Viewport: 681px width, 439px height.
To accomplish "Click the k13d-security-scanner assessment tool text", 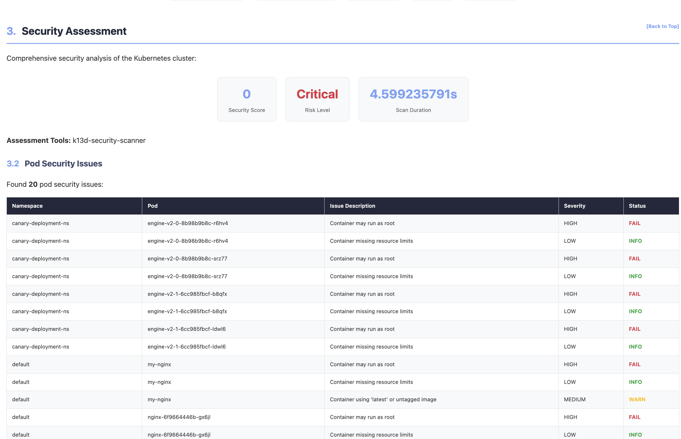I will [109, 141].
